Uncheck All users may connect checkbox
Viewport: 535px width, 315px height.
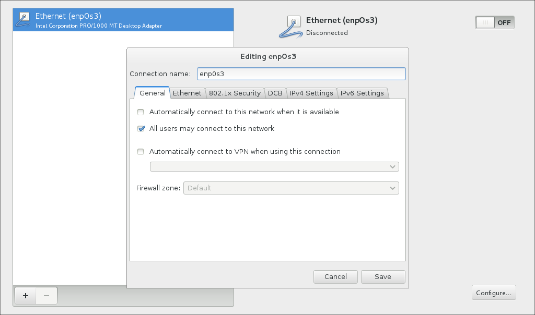141,129
